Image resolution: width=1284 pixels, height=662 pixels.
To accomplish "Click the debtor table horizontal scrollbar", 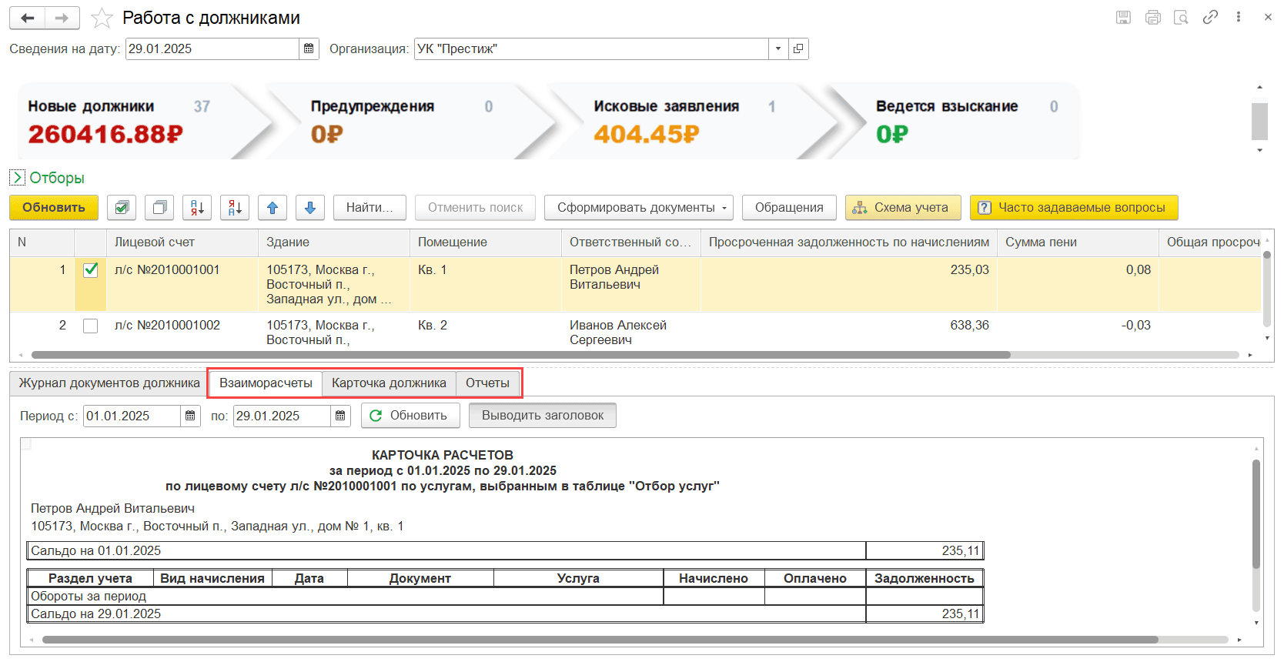I will pyautogui.click(x=520, y=356).
